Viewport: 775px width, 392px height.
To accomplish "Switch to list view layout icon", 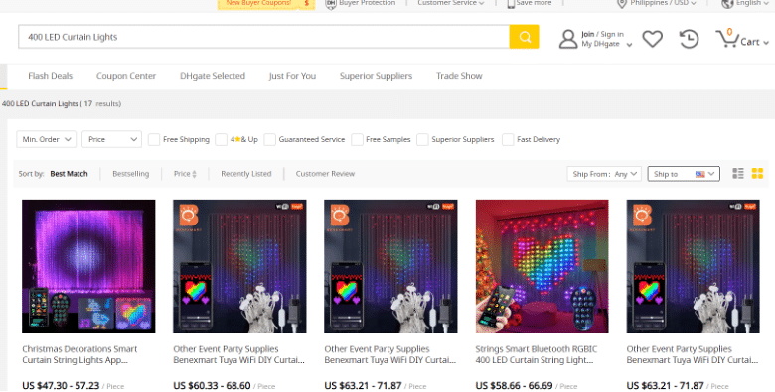I will (738, 173).
